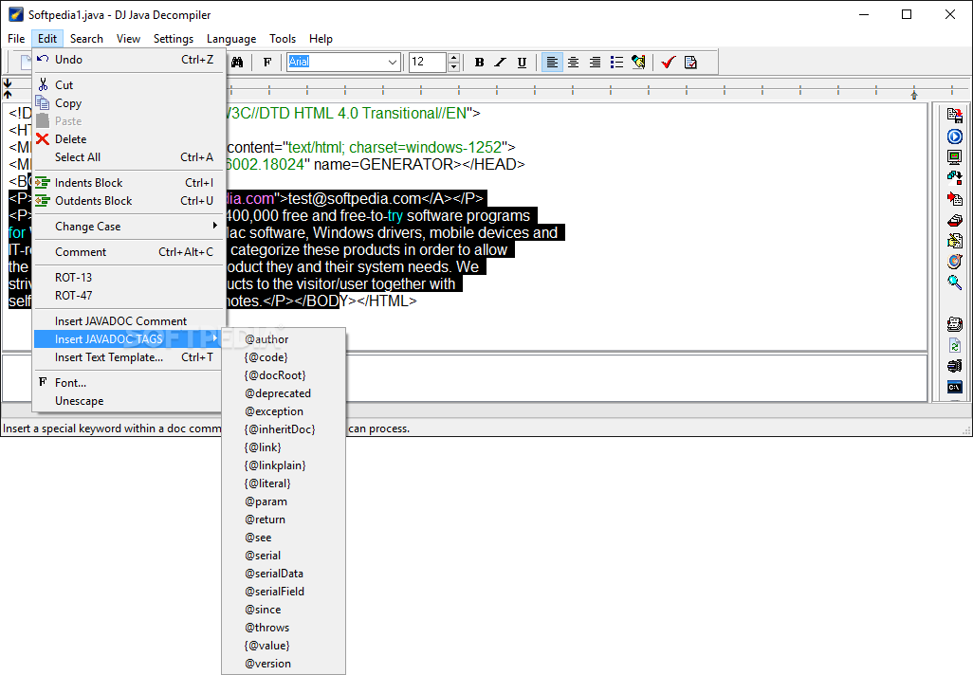Toggle underline formatting button
Image resolution: width=973 pixels, height=675 pixels.
522,62
